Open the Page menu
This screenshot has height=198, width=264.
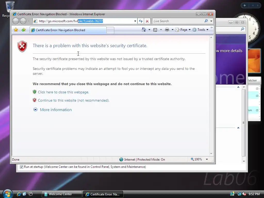click(x=183, y=30)
